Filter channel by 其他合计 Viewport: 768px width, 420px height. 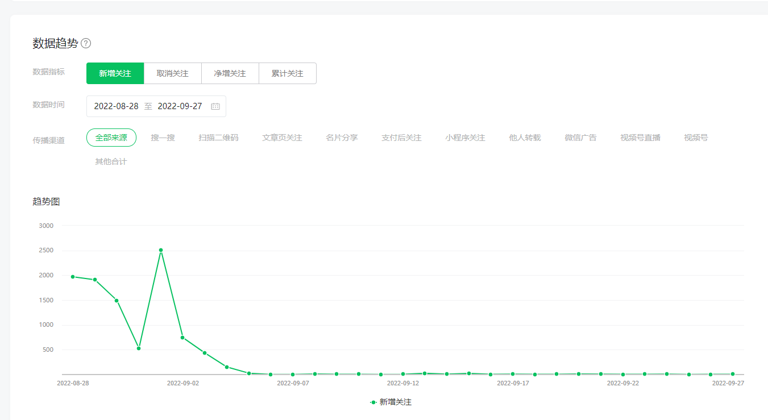click(111, 161)
